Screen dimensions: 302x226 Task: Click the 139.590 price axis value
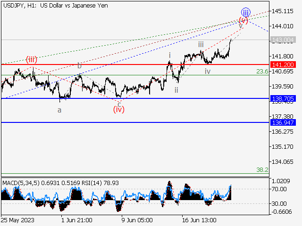(x=282, y=87)
